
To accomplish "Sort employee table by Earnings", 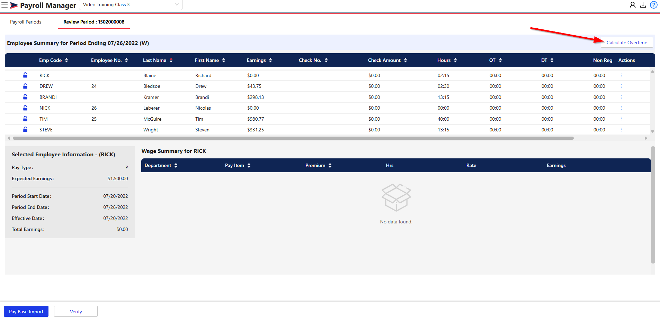I will 270,60.
